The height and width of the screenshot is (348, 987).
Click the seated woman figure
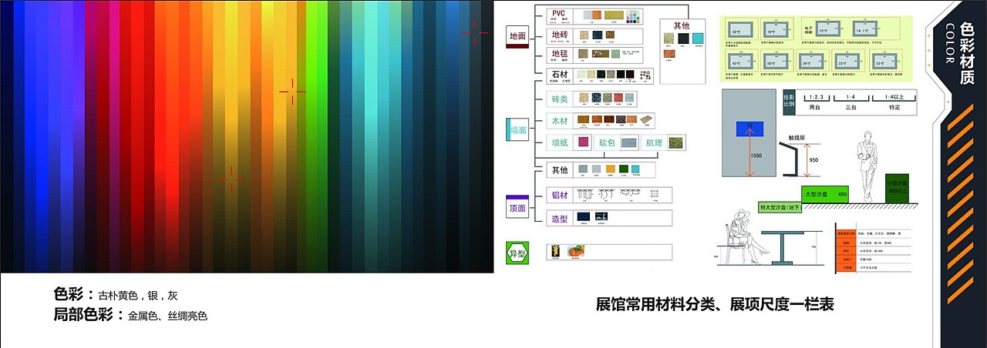[x=746, y=236]
